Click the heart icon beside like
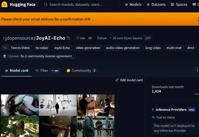This screenshot has width=199, height=137. click(77, 38)
